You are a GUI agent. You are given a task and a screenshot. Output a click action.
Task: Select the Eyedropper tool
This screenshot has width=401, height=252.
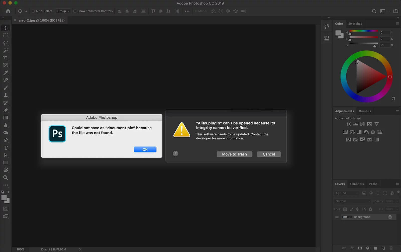click(x=6, y=73)
